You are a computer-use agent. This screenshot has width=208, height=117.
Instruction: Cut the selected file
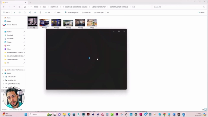14,12
